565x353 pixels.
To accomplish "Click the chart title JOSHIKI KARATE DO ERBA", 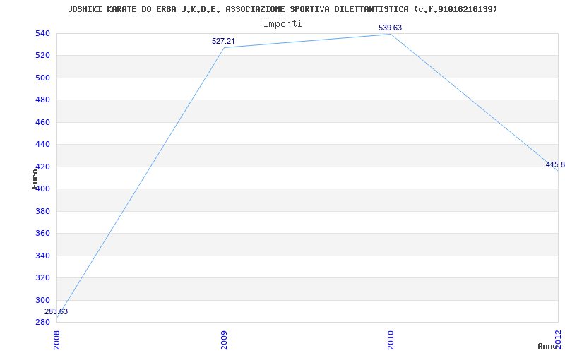I will tap(282, 9).
